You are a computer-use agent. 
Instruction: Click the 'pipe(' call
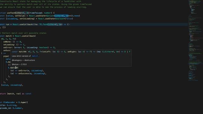tap(6, 56)
